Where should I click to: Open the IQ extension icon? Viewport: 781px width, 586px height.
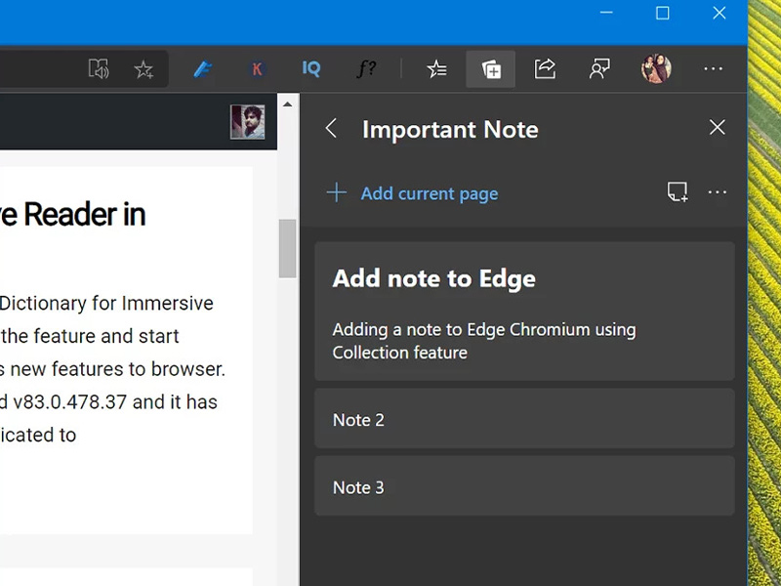pos(311,68)
